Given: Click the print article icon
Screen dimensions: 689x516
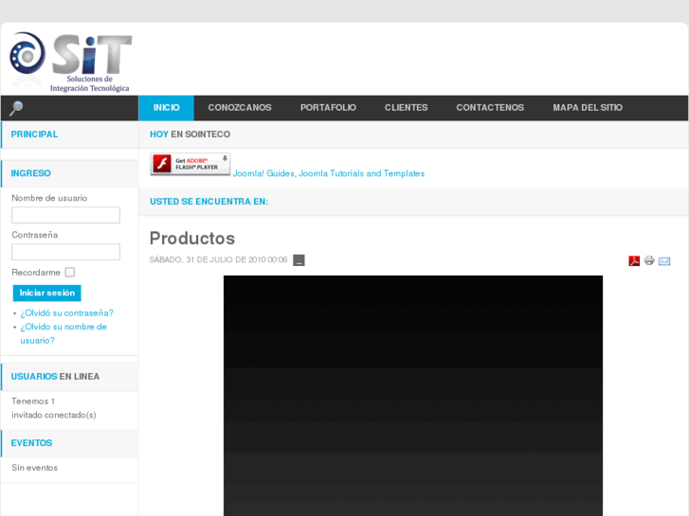Looking at the screenshot, I should coord(649,260).
